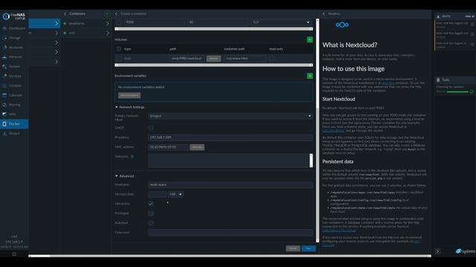Enable the Privileged checkbox
Viewport: 476px width, 267px height.
(150, 214)
